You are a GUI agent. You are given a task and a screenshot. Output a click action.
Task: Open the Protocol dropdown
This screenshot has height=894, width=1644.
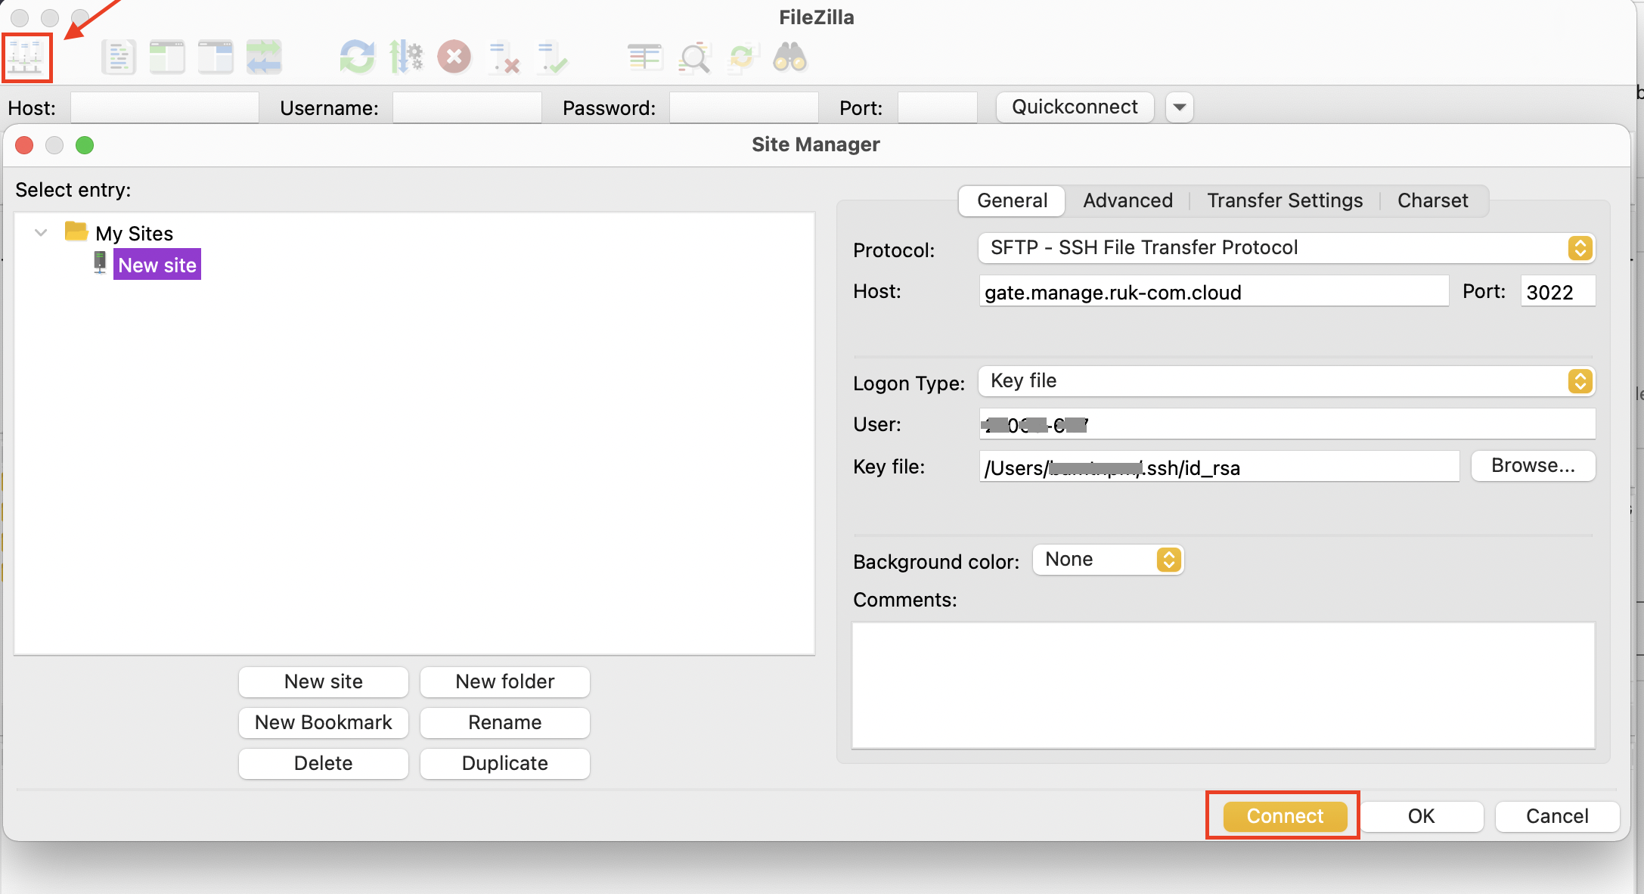(1287, 248)
